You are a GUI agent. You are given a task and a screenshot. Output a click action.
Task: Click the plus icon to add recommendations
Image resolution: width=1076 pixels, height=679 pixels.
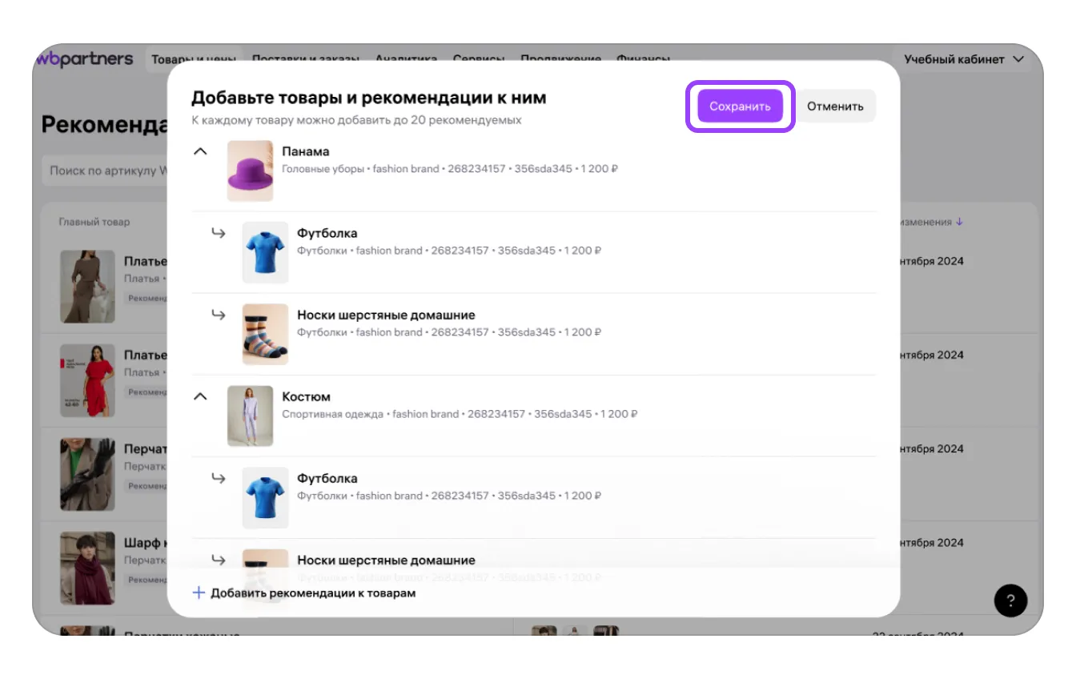(199, 593)
